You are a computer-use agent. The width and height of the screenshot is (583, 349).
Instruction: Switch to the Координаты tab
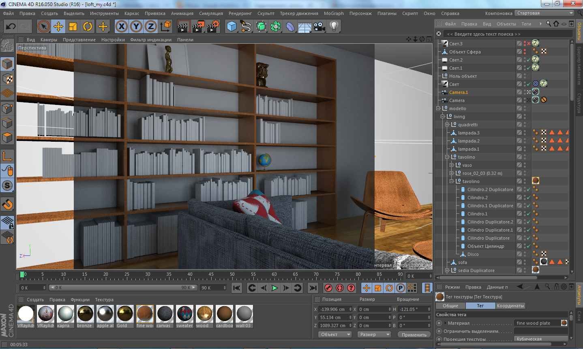(510, 306)
